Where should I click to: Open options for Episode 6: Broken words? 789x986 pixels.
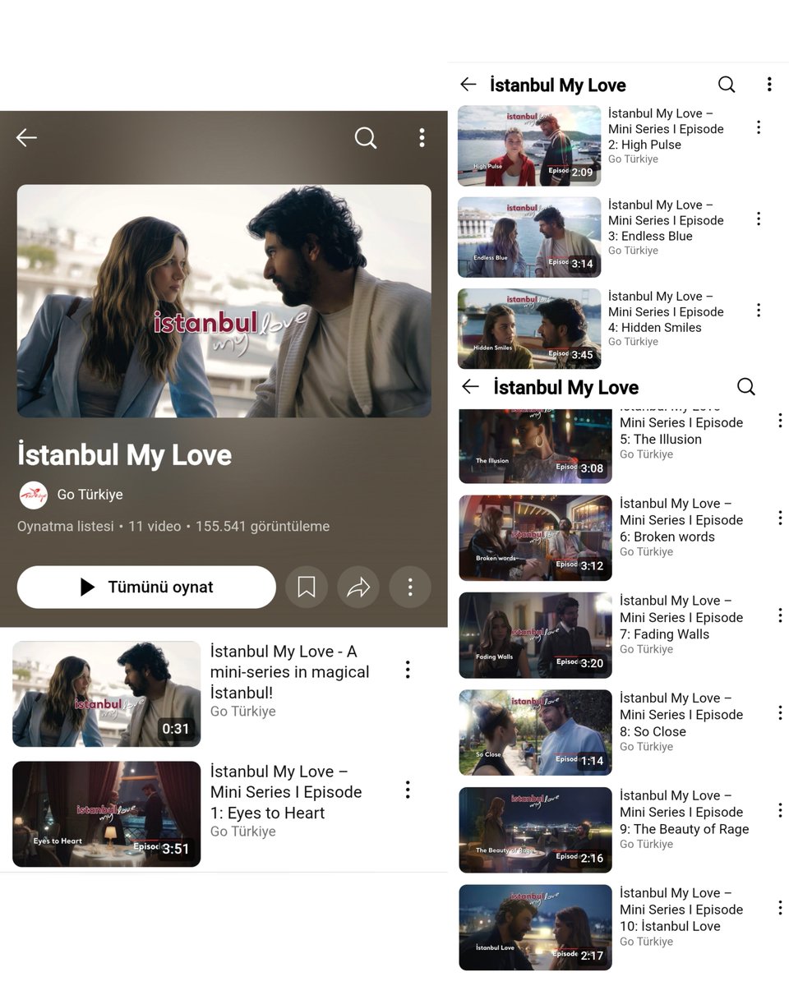780,518
